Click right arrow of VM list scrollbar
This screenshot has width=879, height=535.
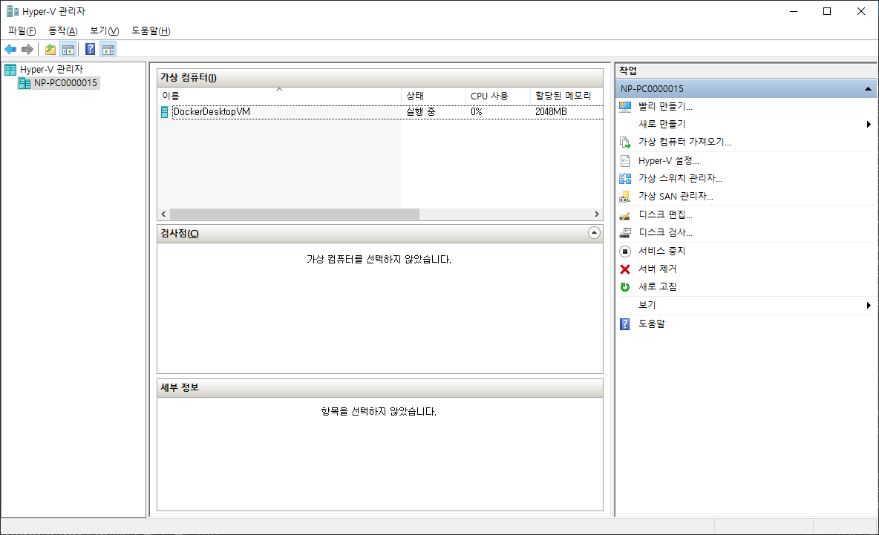pos(596,214)
